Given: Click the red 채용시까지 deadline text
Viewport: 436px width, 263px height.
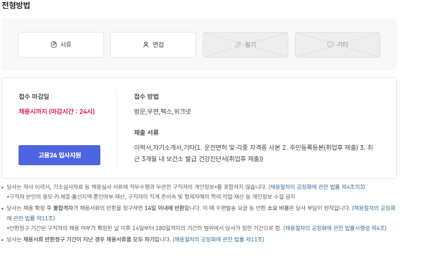Looking at the screenshot, I should 57,111.
